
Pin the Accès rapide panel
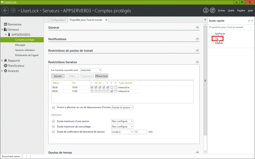click(x=249, y=21)
